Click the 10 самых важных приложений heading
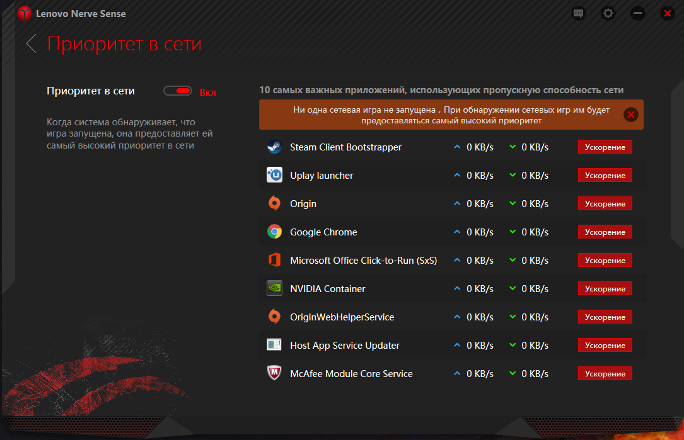Image resolution: width=684 pixels, height=440 pixels. (441, 90)
